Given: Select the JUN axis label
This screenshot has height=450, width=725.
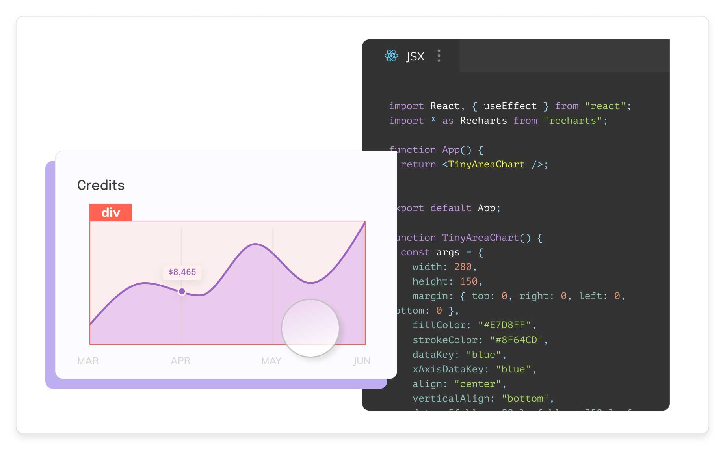Looking at the screenshot, I should 362,361.
